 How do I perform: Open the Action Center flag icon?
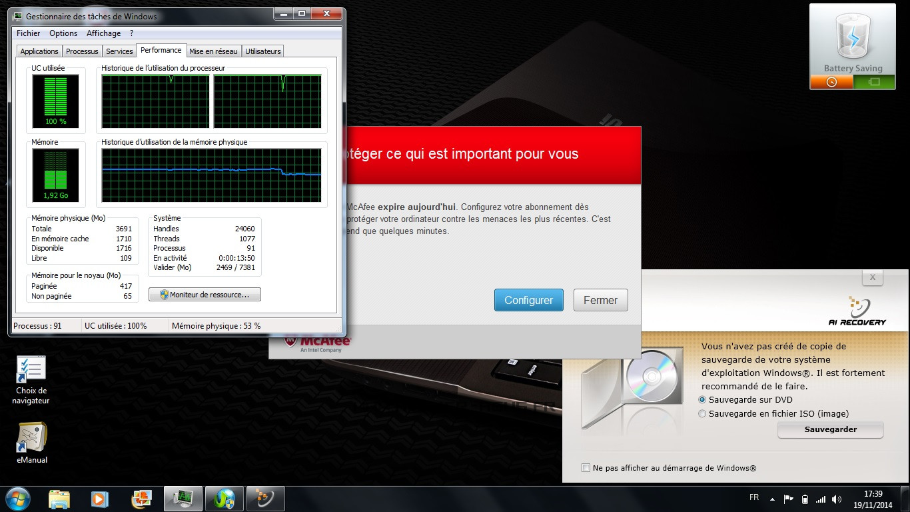(x=788, y=499)
